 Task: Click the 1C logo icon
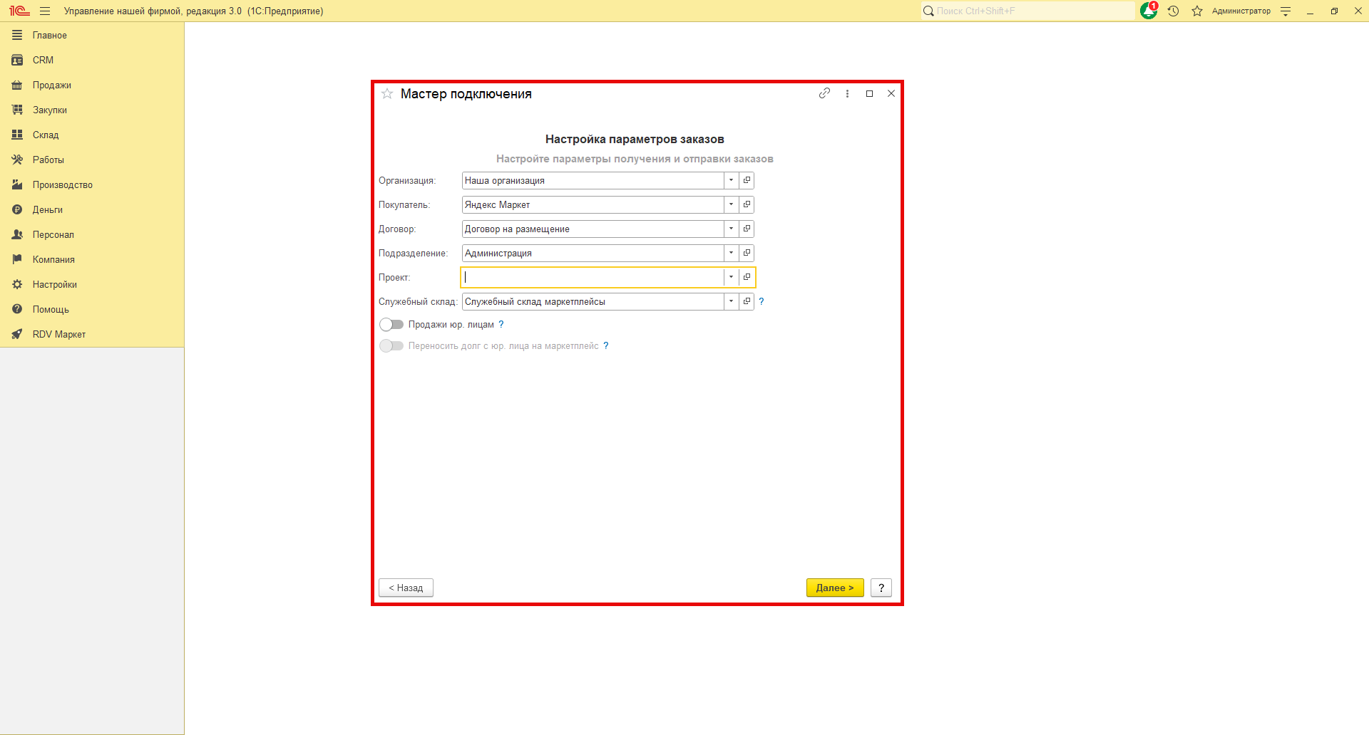click(19, 11)
